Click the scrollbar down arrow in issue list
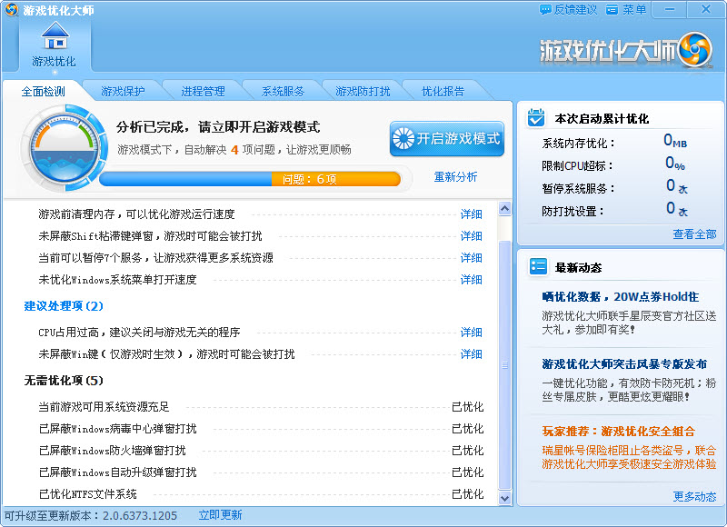 click(x=504, y=497)
